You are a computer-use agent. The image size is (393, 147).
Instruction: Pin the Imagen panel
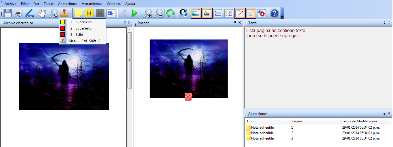pyautogui.click(x=235, y=23)
